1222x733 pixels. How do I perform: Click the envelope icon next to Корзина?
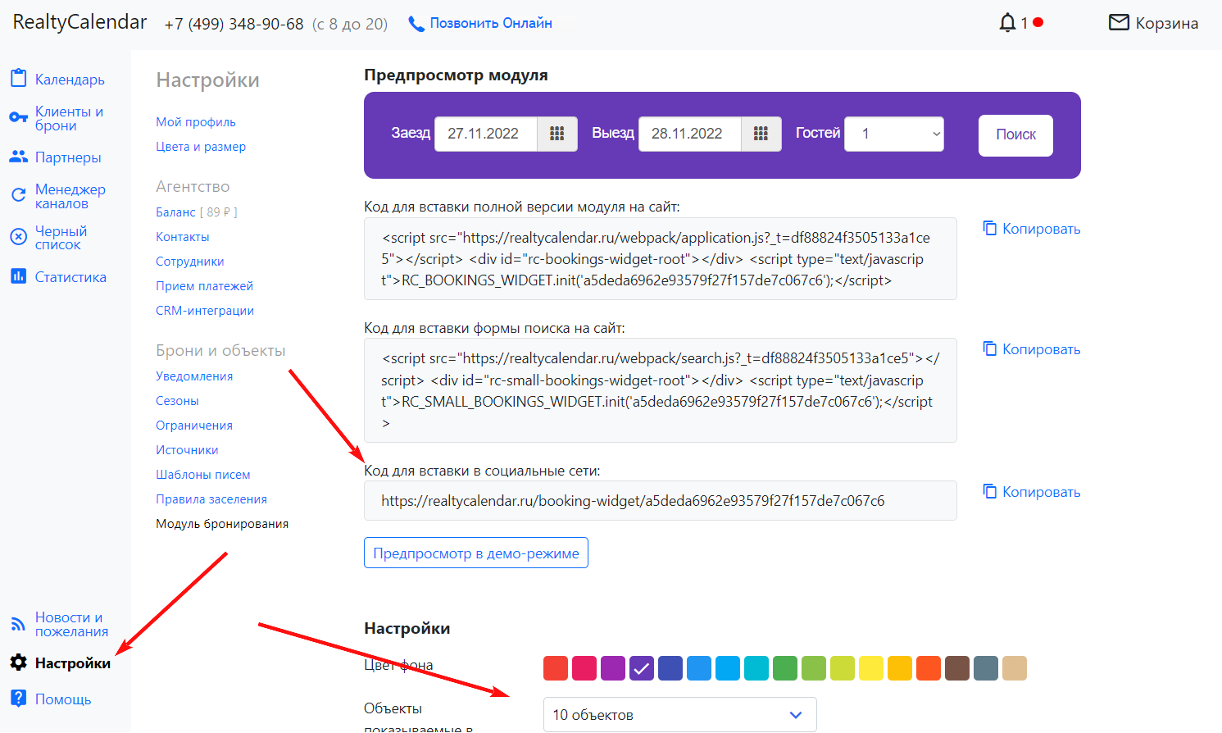pyautogui.click(x=1119, y=22)
